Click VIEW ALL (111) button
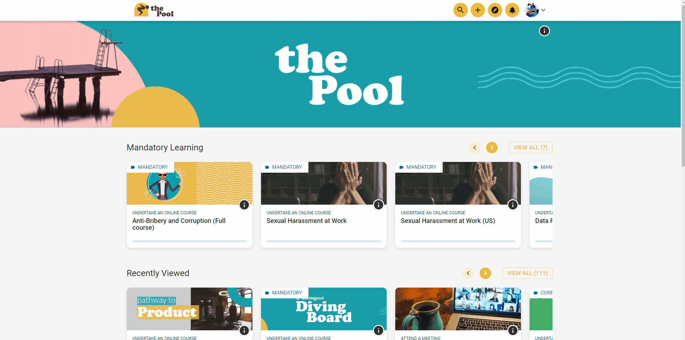685x340 pixels. (527, 273)
